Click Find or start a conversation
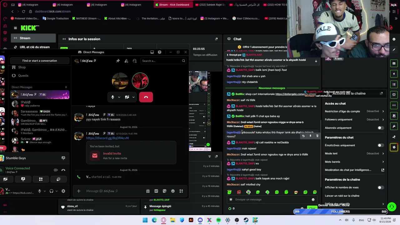 click(40, 61)
